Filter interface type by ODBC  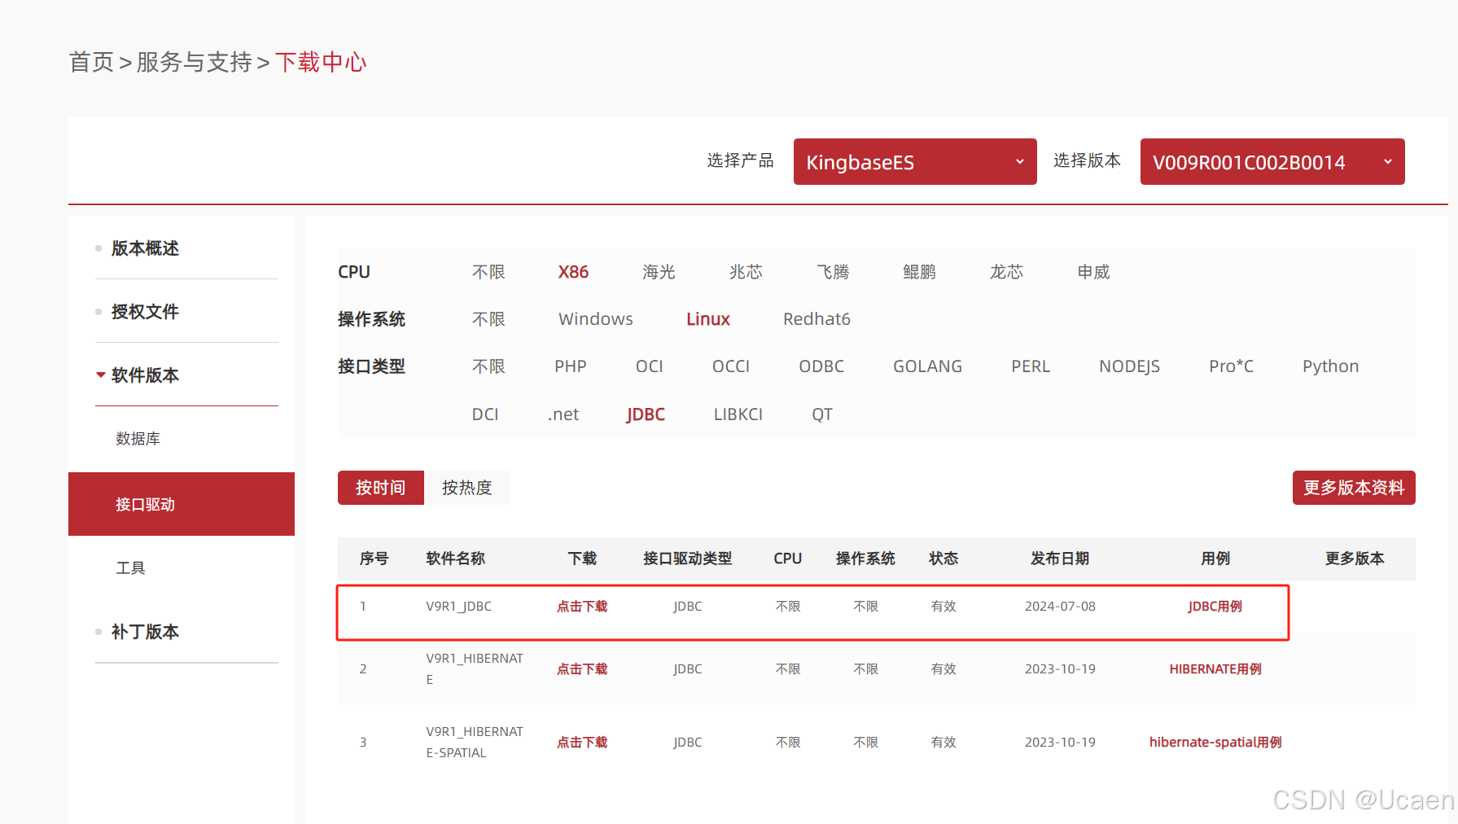pyautogui.click(x=821, y=366)
